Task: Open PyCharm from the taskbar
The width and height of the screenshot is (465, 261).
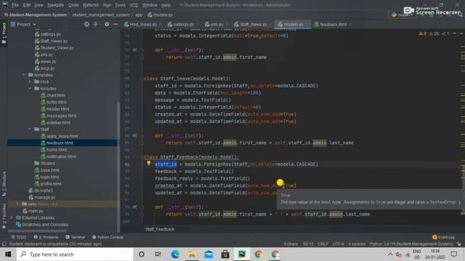Action: coord(242,254)
